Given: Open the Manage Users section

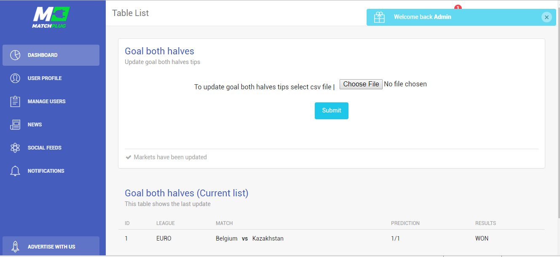Looking at the screenshot, I should tap(46, 102).
